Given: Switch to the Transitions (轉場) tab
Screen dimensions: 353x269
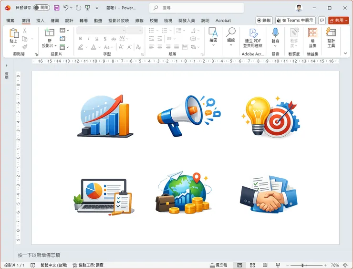Looking at the screenshot, I should point(83,21).
